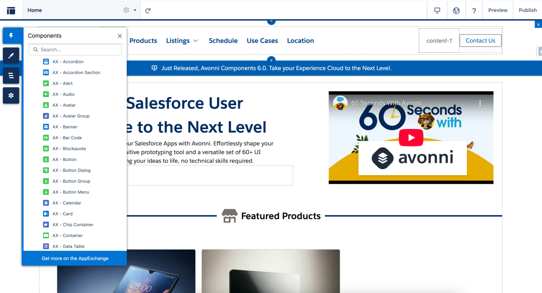Screen dimensions: 542x293
Task: Click the AX - Data Table icon
Action: [x=46, y=246]
